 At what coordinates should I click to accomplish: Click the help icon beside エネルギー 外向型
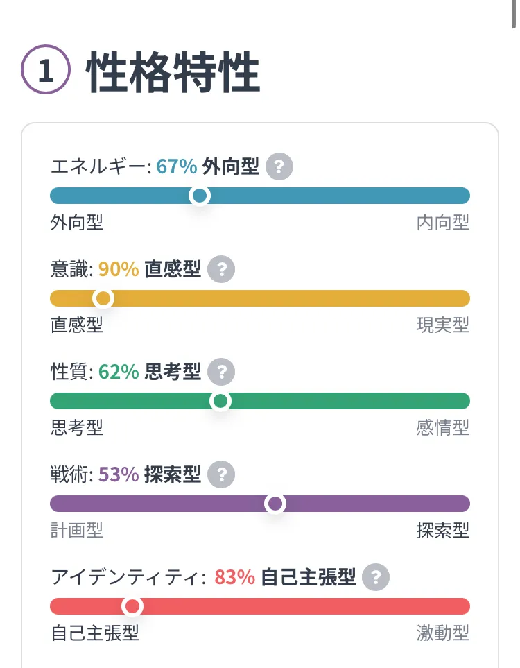coord(279,167)
